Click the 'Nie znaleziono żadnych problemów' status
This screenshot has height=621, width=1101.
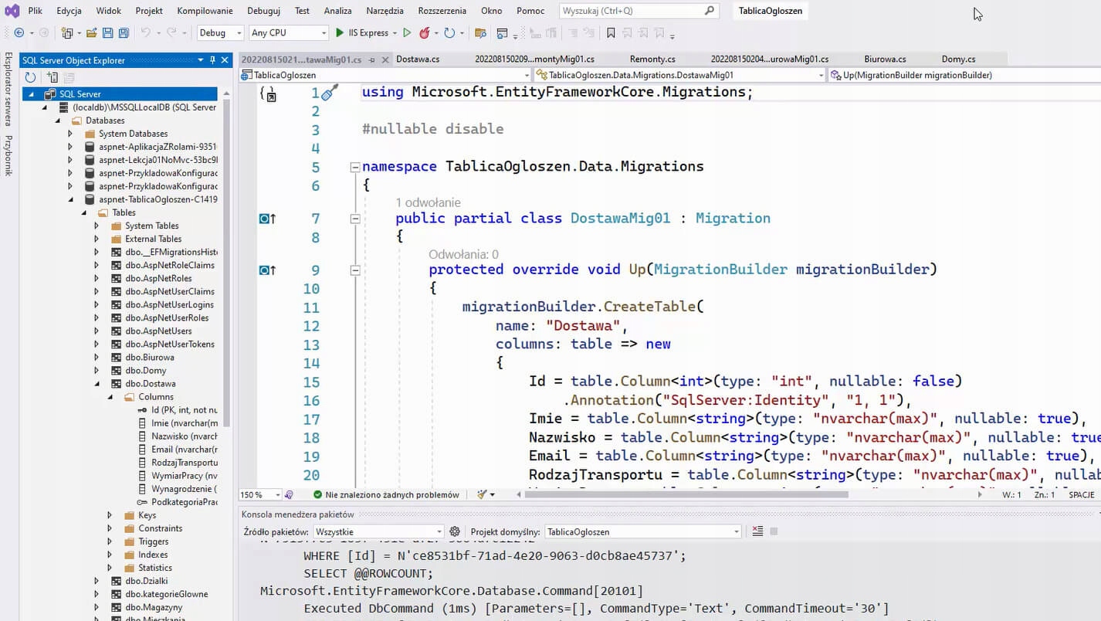(386, 494)
